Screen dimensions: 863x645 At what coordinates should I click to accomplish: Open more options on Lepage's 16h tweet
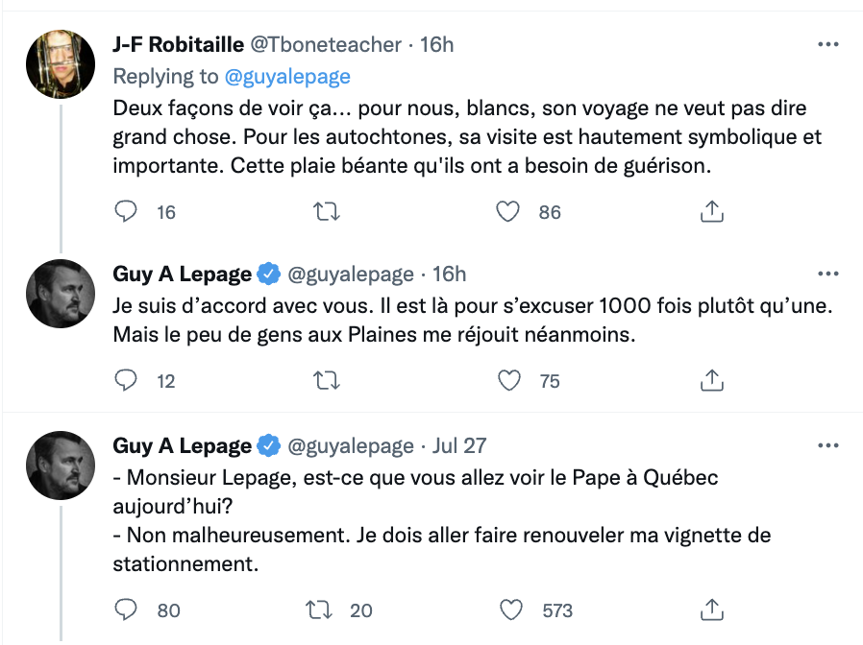[826, 274]
